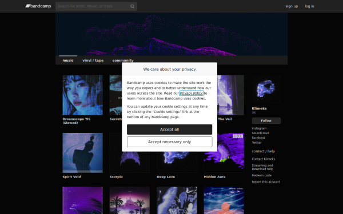Click the Bandcamp logo
Viewport: 343px width, 214px height.
(x=38, y=6)
